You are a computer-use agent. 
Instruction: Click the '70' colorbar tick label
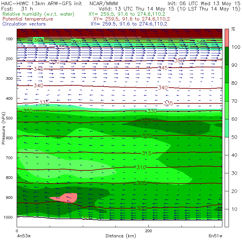pyautogui.click(x=234, y=101)
